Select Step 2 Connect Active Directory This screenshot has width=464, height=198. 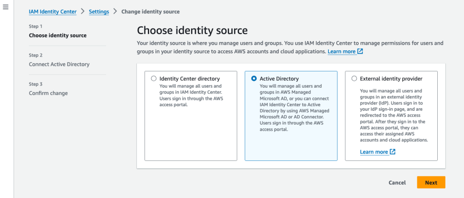coord(59,64)
